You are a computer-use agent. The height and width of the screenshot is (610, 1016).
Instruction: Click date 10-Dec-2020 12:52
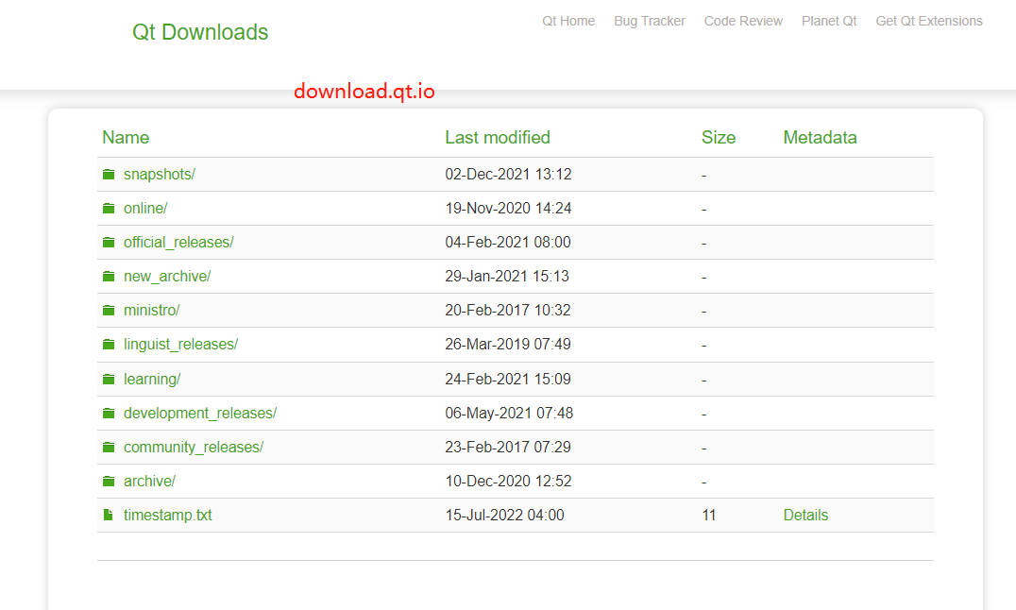click(508, 481)
